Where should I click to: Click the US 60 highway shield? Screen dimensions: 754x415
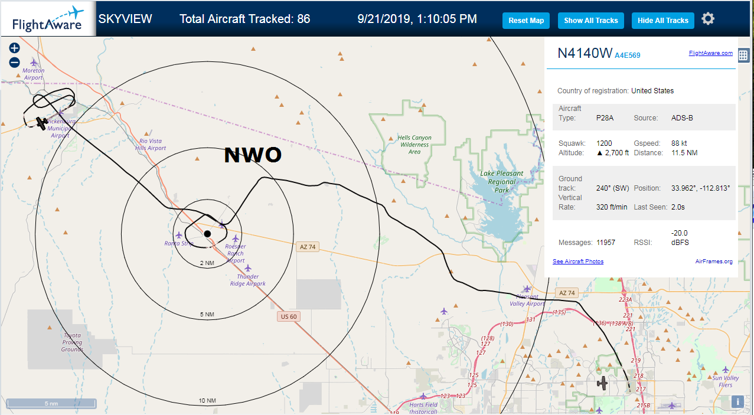coord(288,316)
